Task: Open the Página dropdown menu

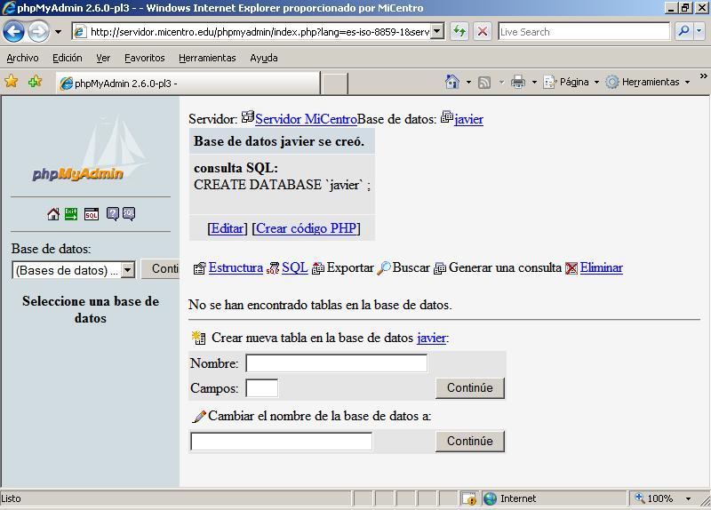Action: point(573,82)
